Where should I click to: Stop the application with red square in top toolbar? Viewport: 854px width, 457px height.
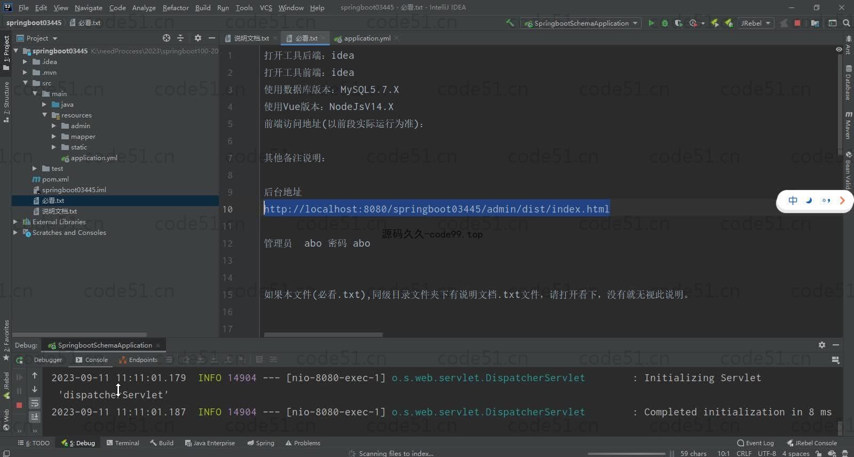[x=797, y=23]
